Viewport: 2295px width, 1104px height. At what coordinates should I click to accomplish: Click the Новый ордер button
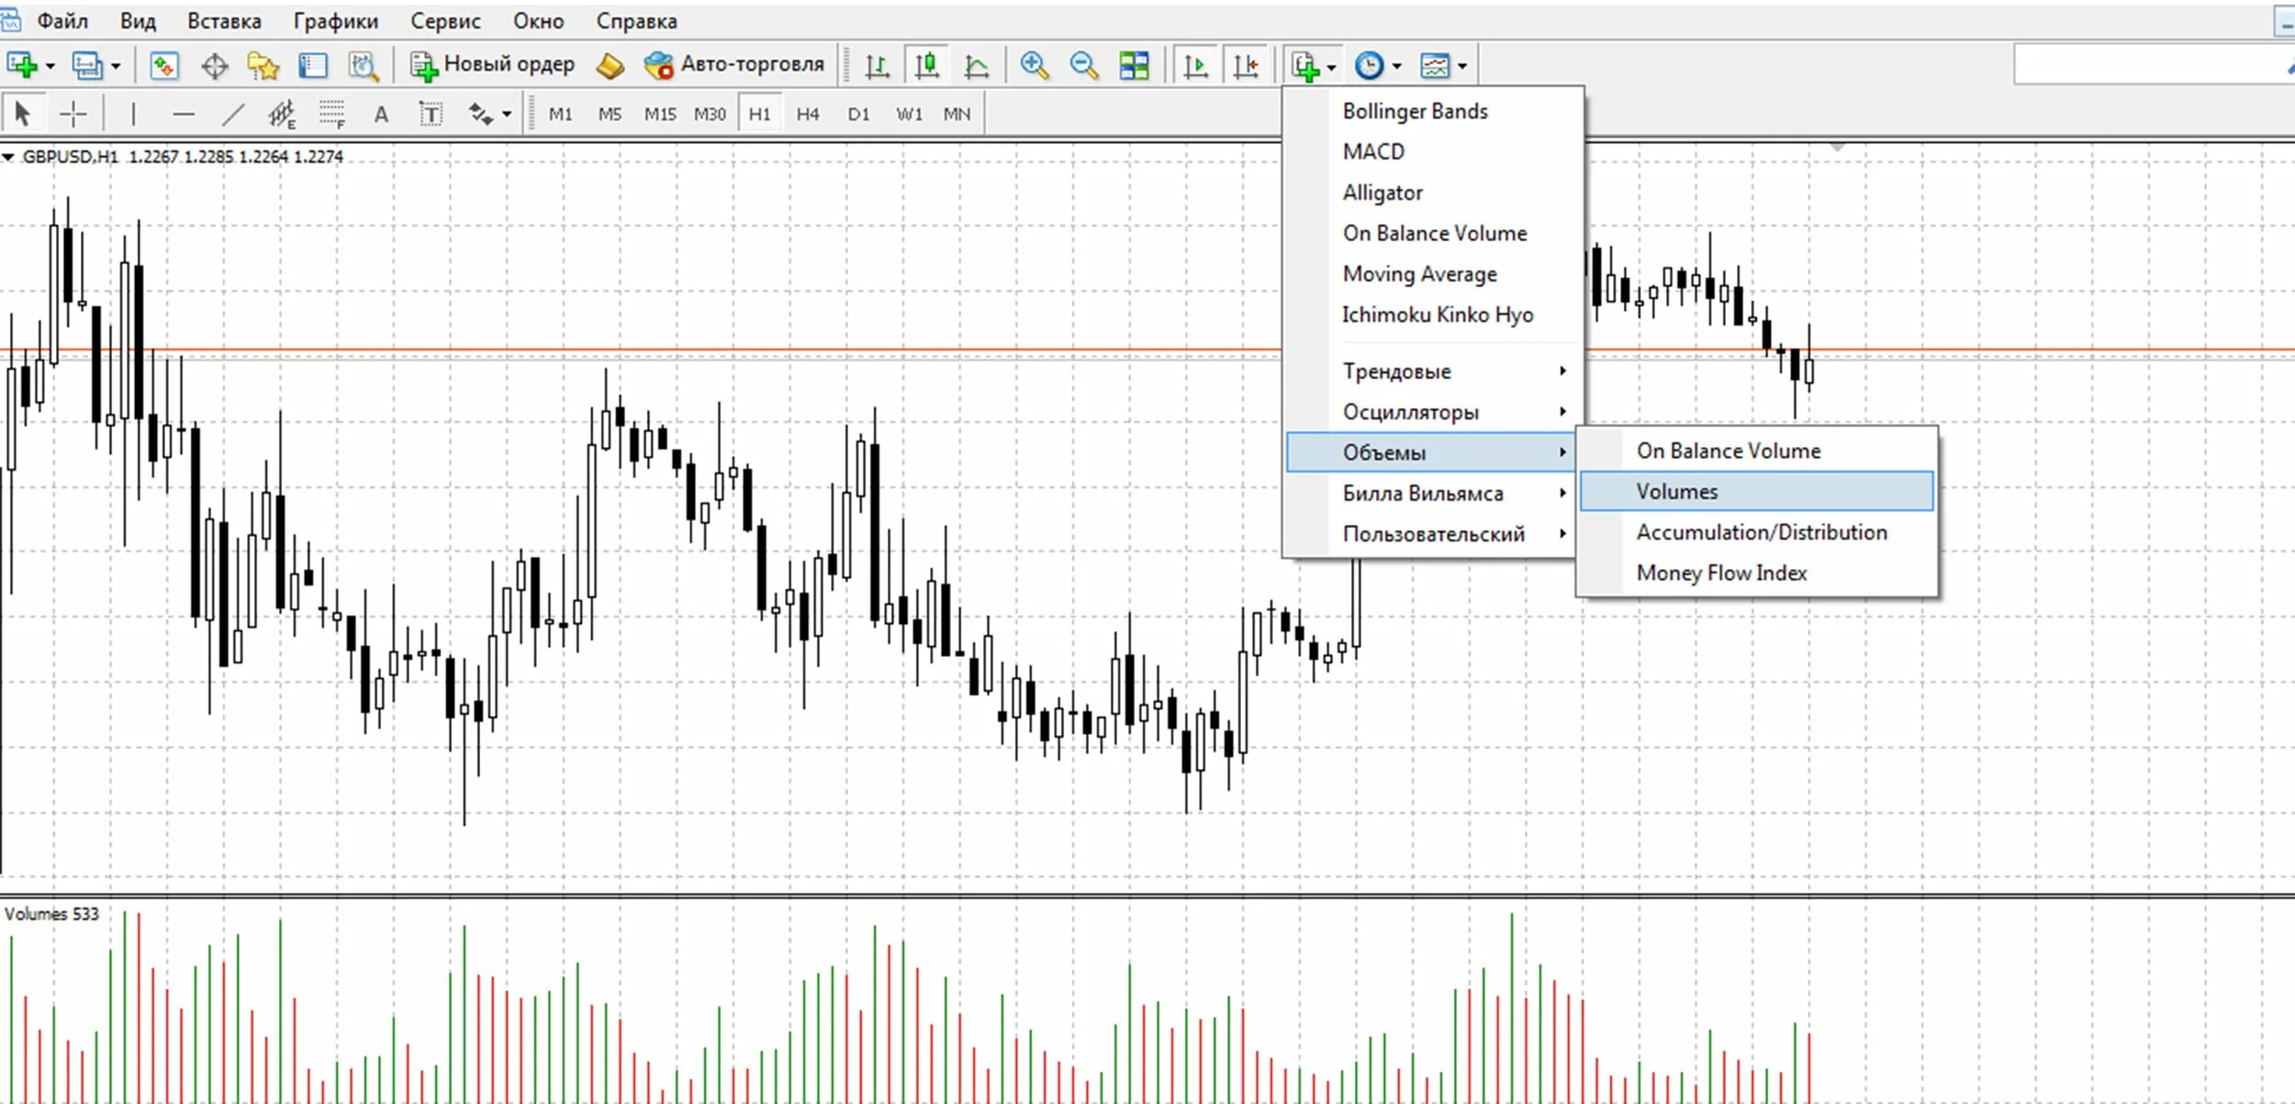(492, 64)
